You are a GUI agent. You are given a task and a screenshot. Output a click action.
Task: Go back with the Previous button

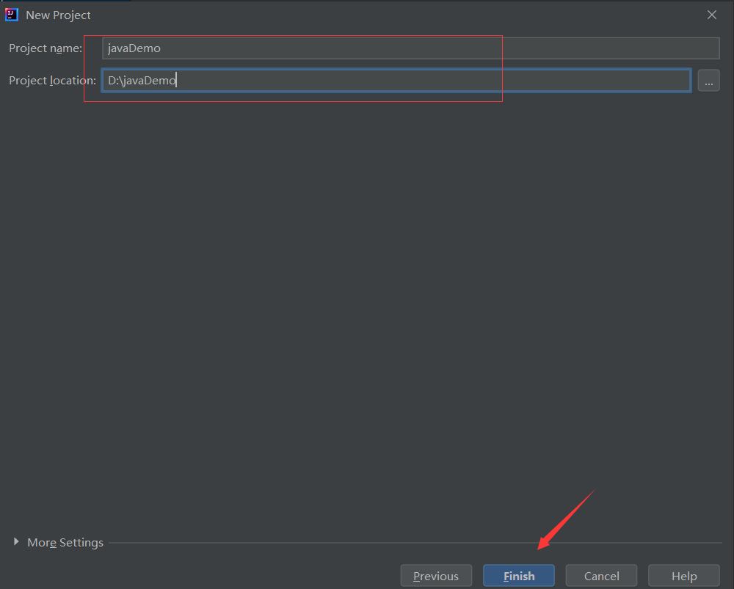coord(436,576)
